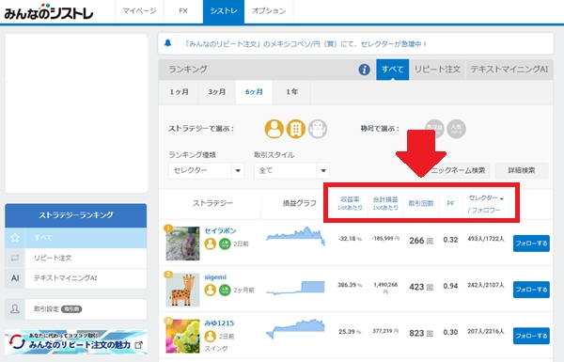Image resolution: width=564 pixels, height=362 pixels.
Task: Click the external link icon on banner
Action: (x=138, y=345)
